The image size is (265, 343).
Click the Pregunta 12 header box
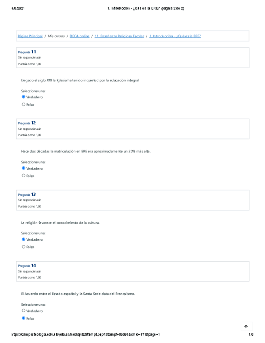pos(132,129)
